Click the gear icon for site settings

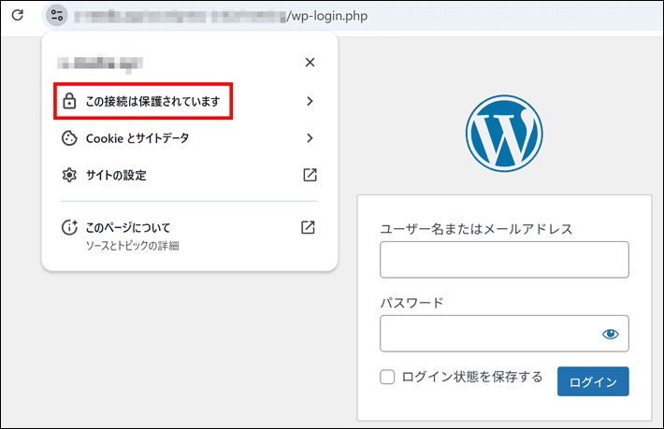point(69,175)
